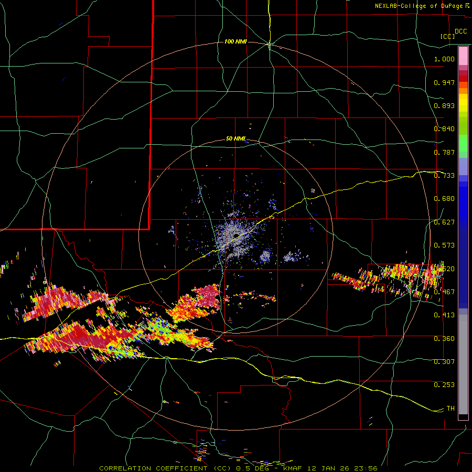Click the 0.360 colorbar value

[444, 339]
